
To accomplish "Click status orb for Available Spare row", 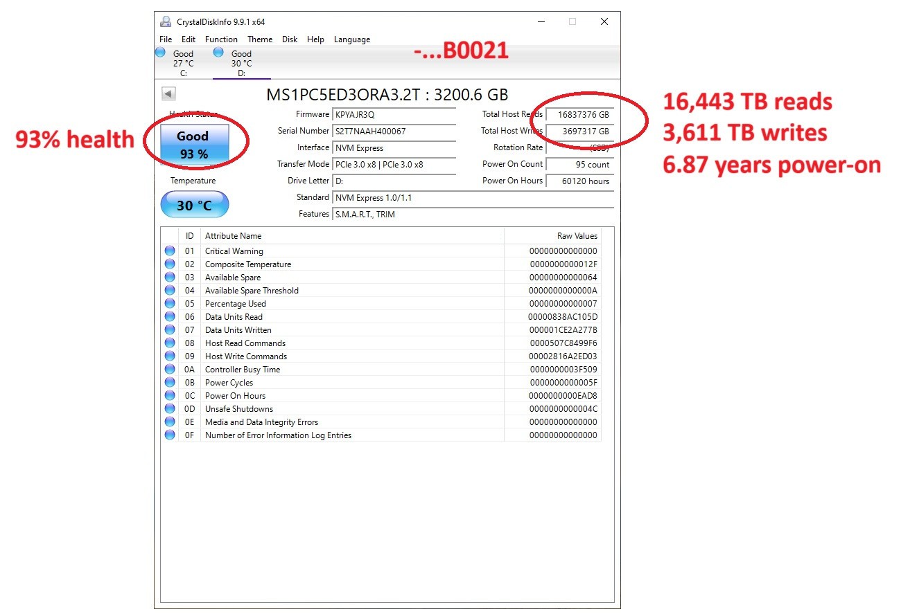I will coord(170,278).
